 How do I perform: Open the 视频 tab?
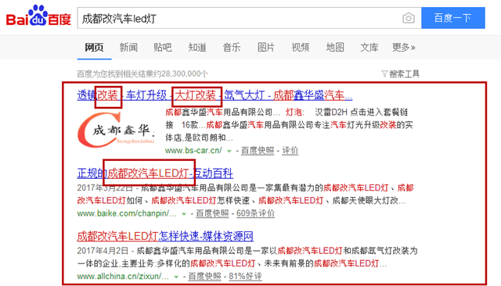(x=301, y=48)
